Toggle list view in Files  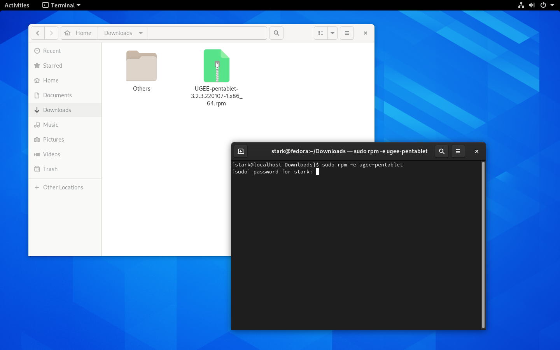pyautogui.click(x=321, y=33)
